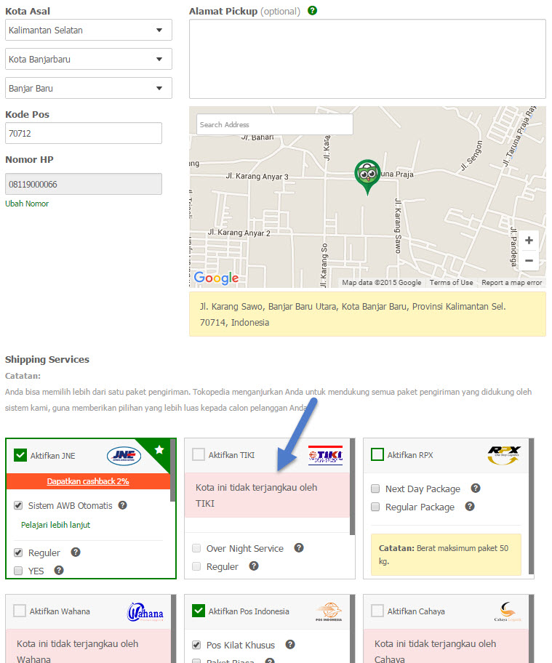552x663 pixels.
Task: Click the Map data ©2015 Google text
Action: (382, 283)
